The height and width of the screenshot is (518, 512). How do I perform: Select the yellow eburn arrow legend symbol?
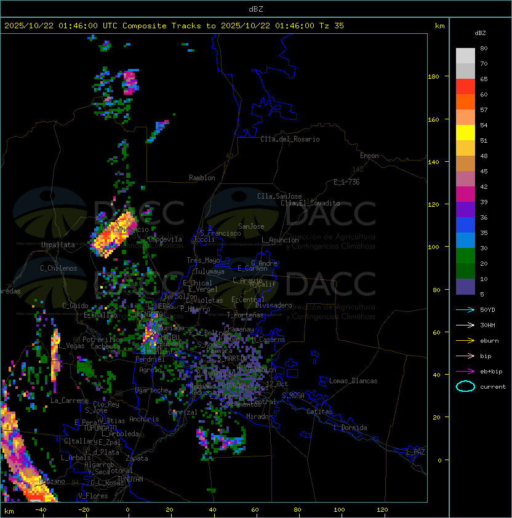point(465,341)
